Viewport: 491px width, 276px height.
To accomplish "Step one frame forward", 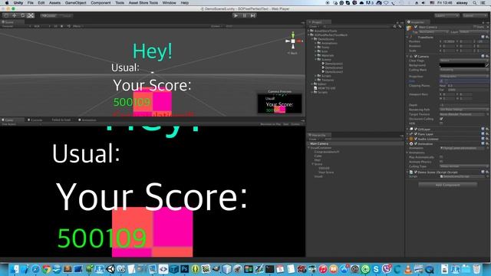I will 252,15.
